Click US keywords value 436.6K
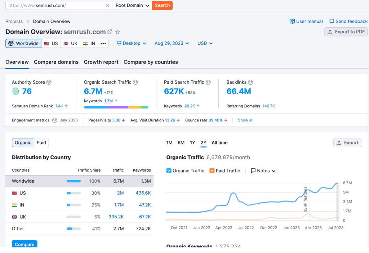Screen dimensions: 369x253 pos(143,193)
